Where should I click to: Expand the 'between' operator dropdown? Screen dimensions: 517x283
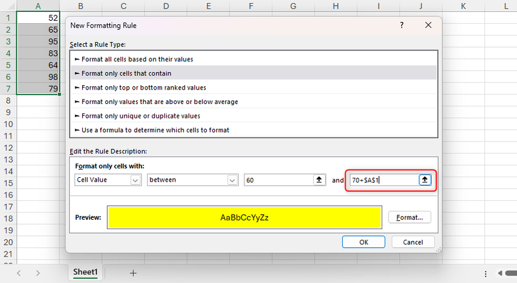click(x=232, y=180)
